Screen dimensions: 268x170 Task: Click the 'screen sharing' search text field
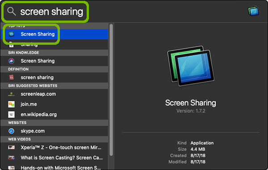coord(52,12)
